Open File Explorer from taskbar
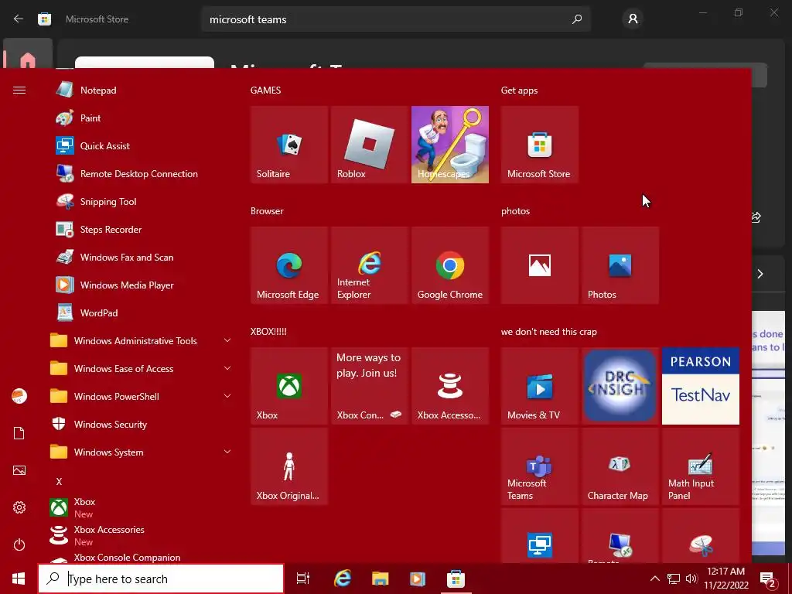The height and width of the screenshot is (594, 792). point(380,579)
